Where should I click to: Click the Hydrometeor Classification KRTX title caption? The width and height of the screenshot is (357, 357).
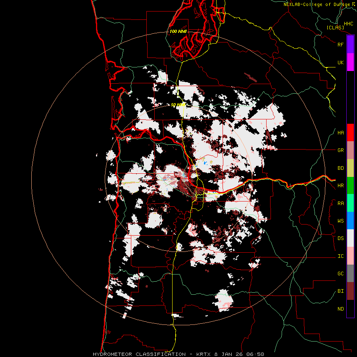point(178,354)
